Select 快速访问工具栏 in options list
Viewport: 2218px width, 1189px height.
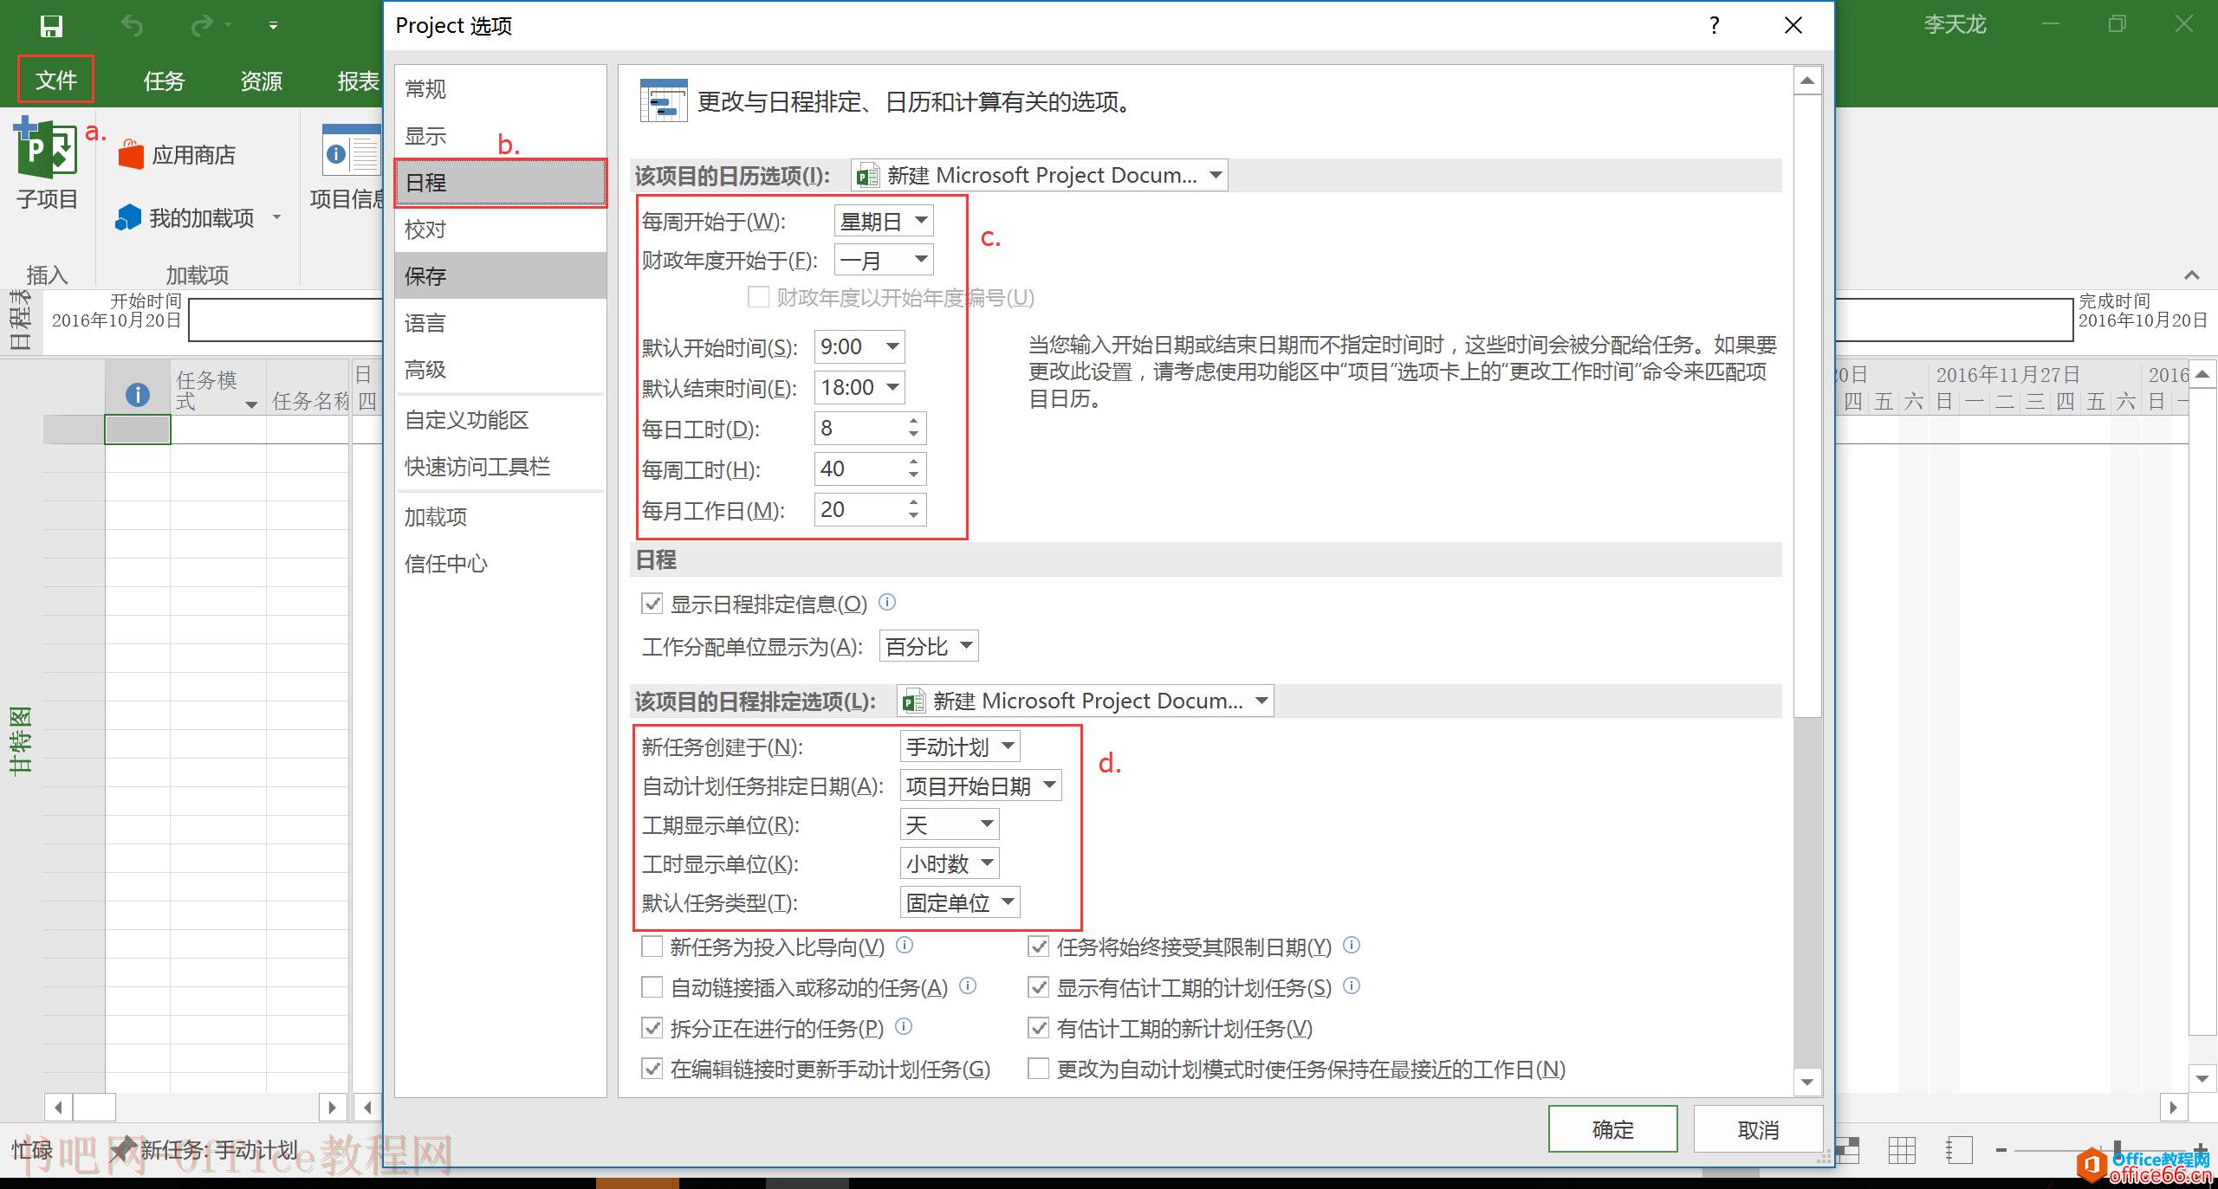click(501, 467)
